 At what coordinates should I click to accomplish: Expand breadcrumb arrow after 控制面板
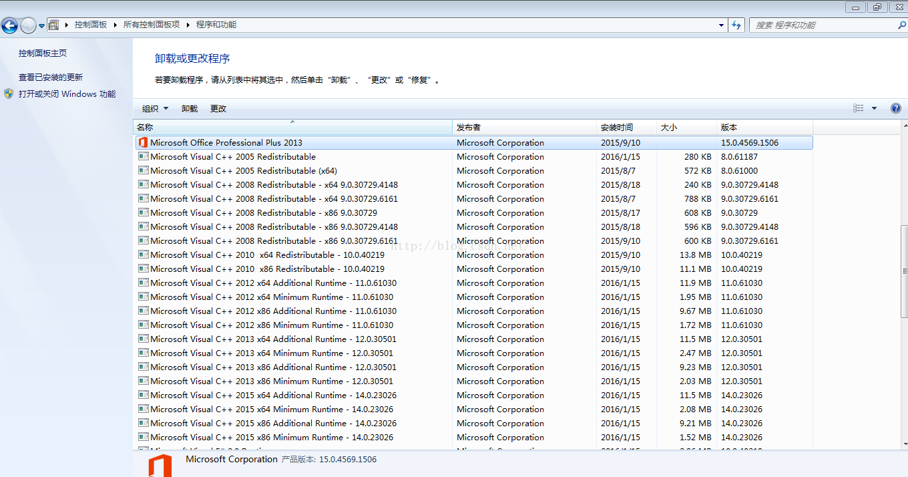[116, 25]
